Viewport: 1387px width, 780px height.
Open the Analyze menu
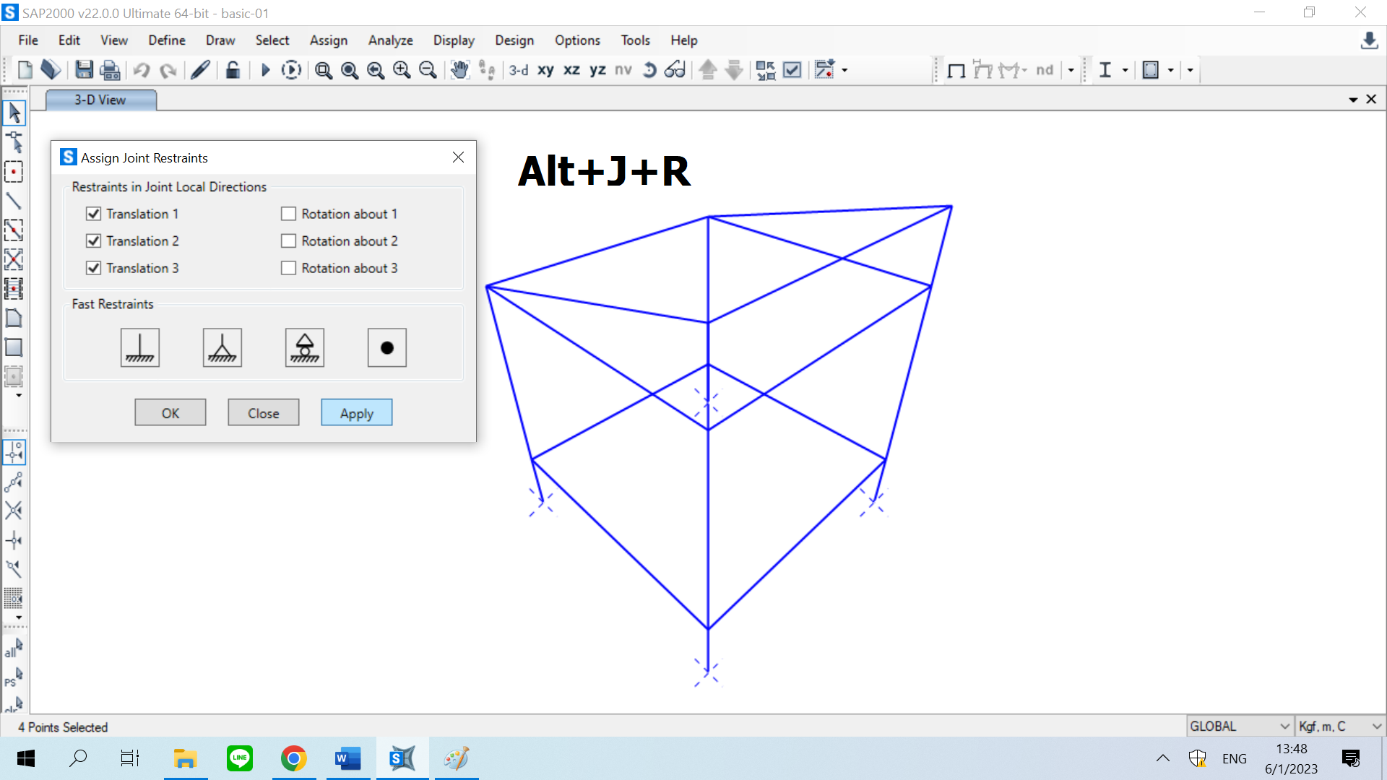point(390,40)
